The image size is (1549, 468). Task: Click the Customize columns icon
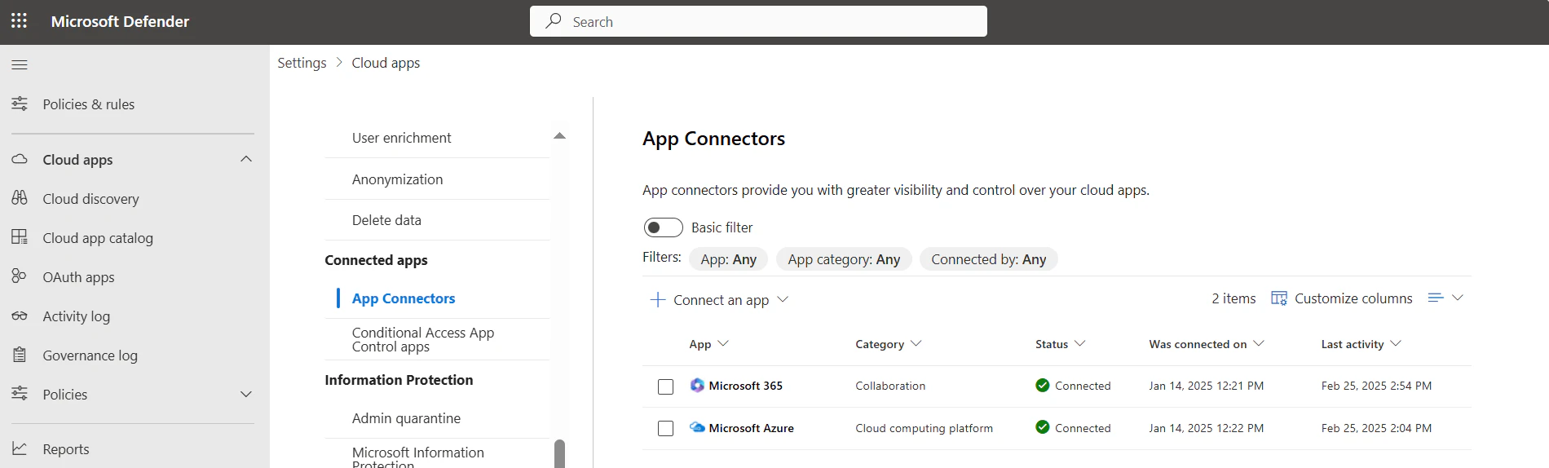1278,298
